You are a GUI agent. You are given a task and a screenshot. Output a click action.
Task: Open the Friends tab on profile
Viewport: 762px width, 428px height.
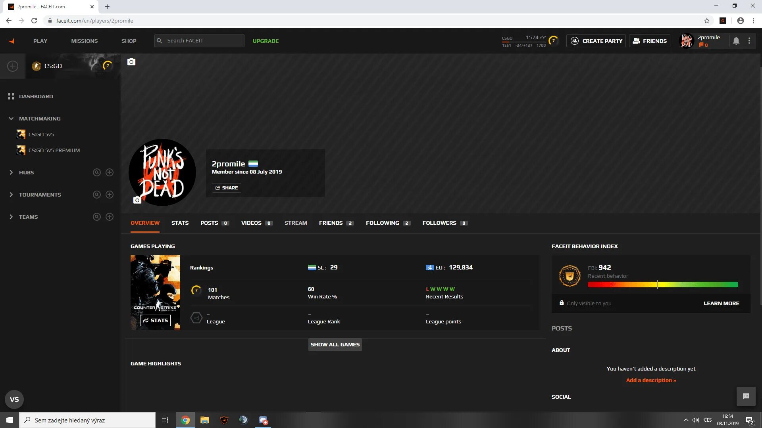pyautogui.click(x=331, y=223)
